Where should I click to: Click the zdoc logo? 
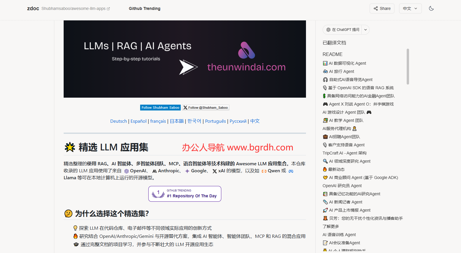coord(33,8)
